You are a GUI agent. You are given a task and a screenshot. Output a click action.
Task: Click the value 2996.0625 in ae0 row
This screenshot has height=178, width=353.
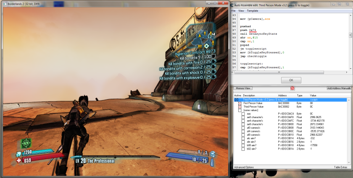point(316,117)
